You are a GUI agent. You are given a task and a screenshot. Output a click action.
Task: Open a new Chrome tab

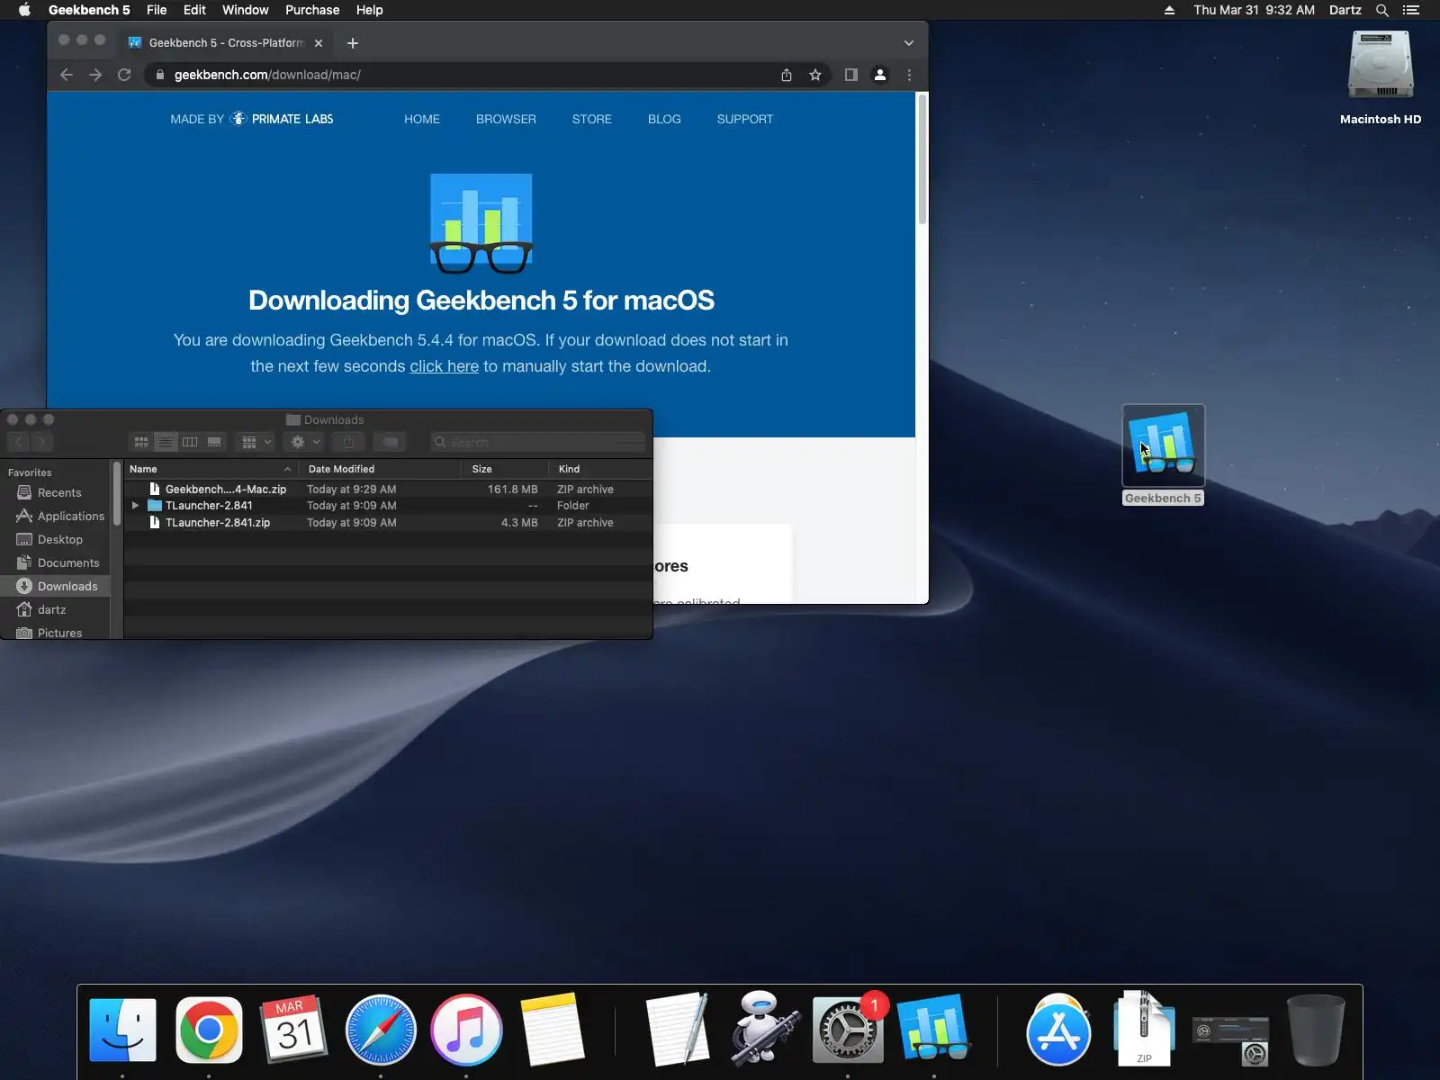click(x=353, y=42)
